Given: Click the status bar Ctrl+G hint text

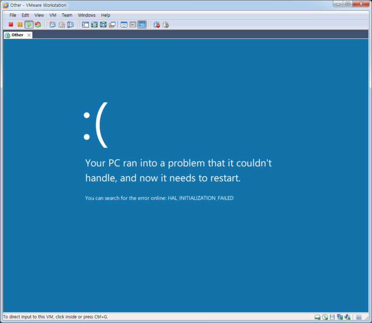Looking at the screenshot, I should click(55, 317).
